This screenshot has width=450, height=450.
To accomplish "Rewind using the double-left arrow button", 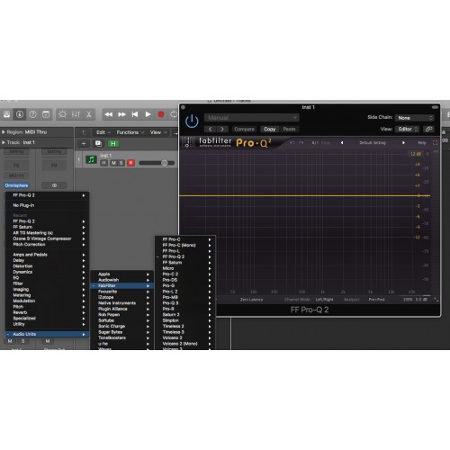I will pos(109,114).
